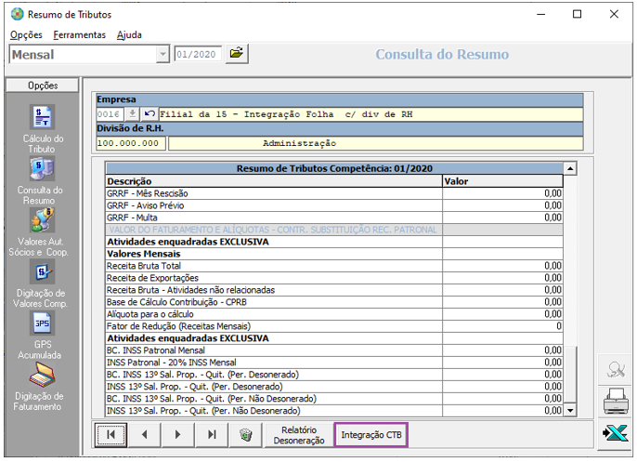Click the printer icon
The width and height of the screenshot is (637, 462).
tap(615, 401)
